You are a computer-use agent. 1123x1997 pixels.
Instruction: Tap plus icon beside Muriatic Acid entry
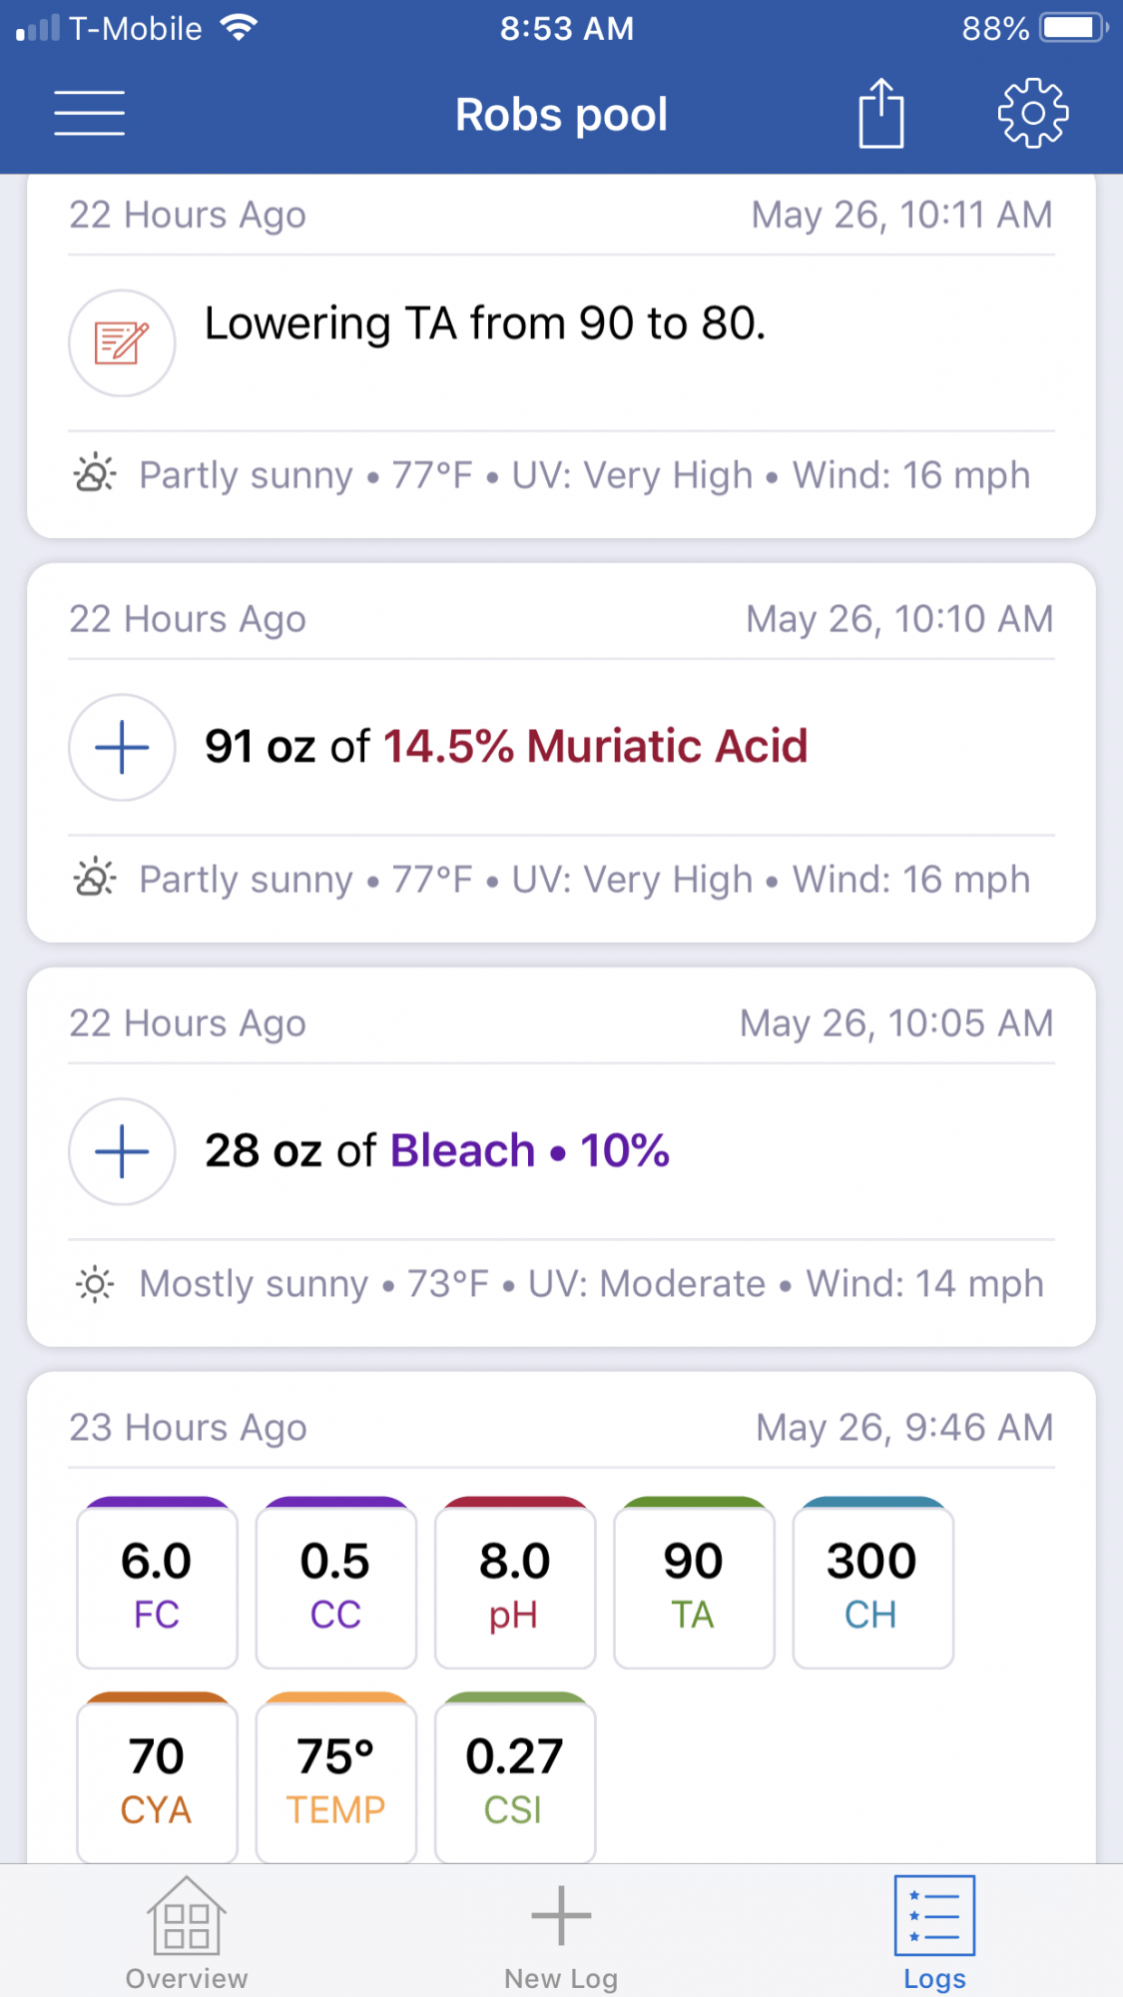[x=122, y=747]
